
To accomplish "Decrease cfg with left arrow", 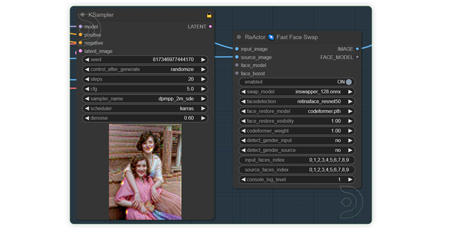I will click(87, 89).
